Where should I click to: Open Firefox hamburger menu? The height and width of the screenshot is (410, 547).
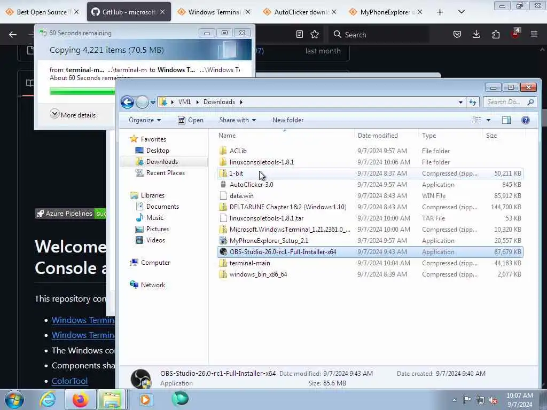(x=534, y=34)
